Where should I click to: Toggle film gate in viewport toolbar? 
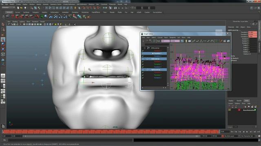(27, 24)
